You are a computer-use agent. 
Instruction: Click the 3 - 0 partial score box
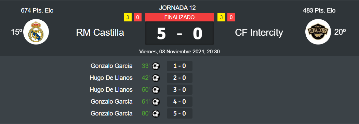[x=179, y=90]
